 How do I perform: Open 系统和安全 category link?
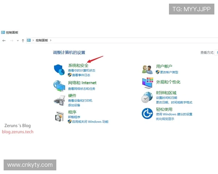pyautogui.click(x=78, y=65)
